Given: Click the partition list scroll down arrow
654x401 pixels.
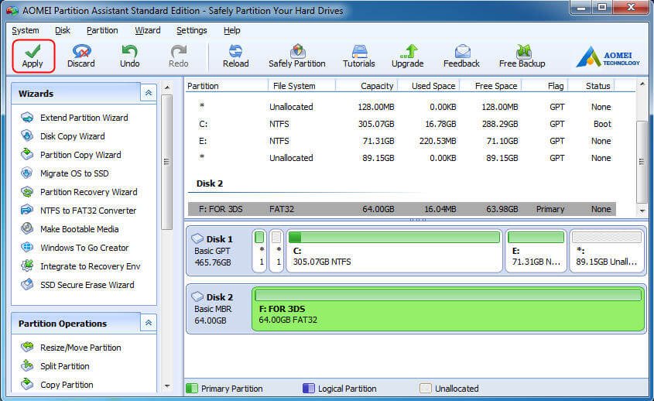Looking at the screenshot, I should [642, 211].
